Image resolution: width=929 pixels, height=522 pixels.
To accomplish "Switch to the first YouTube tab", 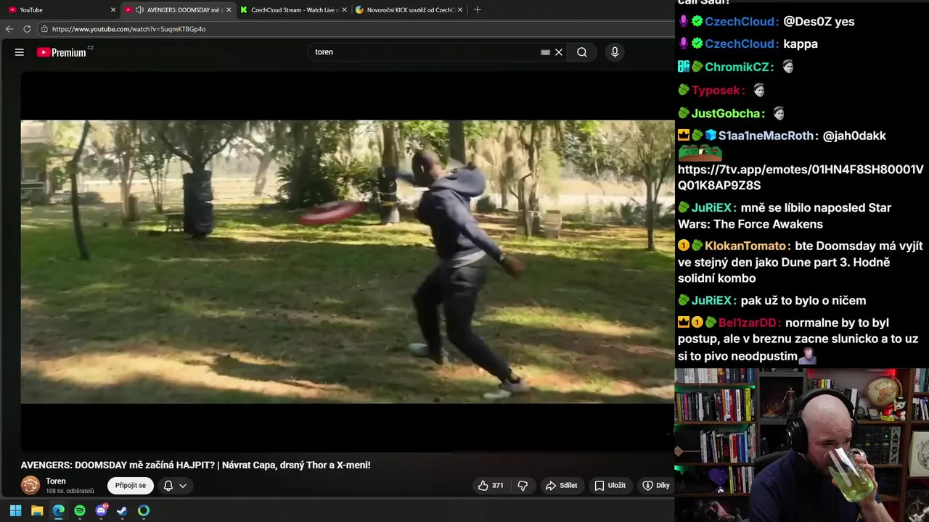I will point(62,9).
